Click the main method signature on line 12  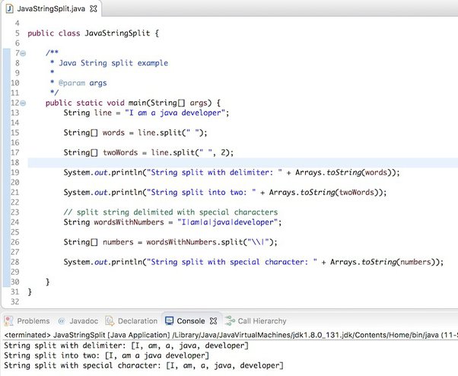(133, 103)
